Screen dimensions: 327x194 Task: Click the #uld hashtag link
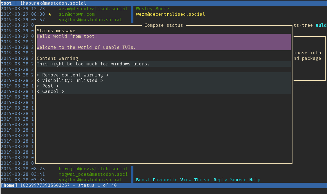pyautogui.click(x=321, y=25)
